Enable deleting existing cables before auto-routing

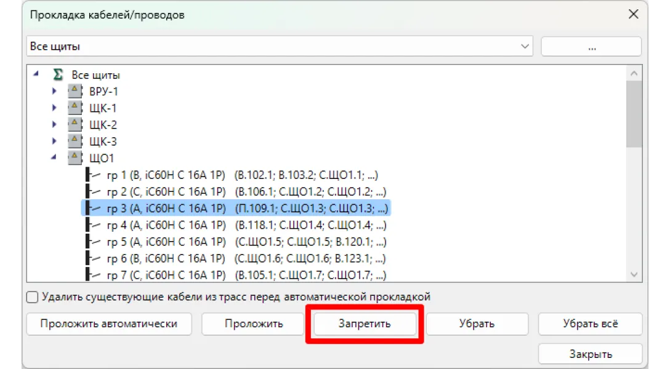[33, 297]
